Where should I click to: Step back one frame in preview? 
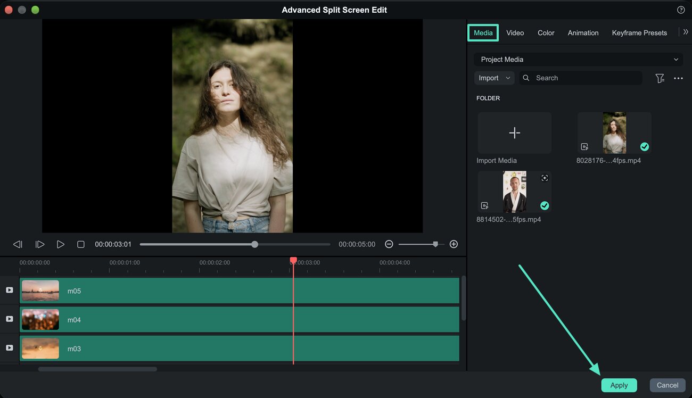18,244
